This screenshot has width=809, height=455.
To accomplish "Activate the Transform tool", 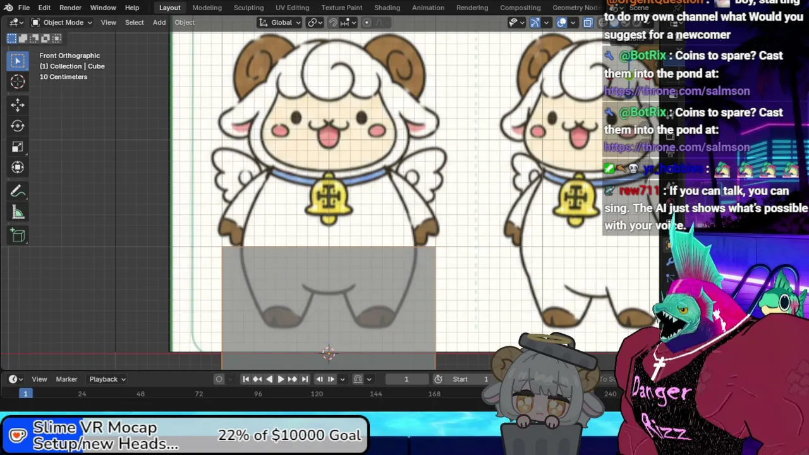I will click(18, 167).
